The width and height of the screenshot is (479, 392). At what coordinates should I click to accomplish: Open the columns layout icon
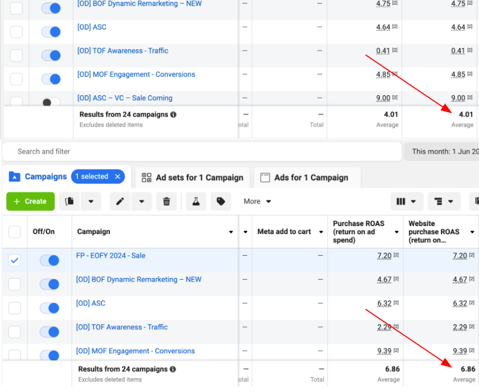(406, 201)
